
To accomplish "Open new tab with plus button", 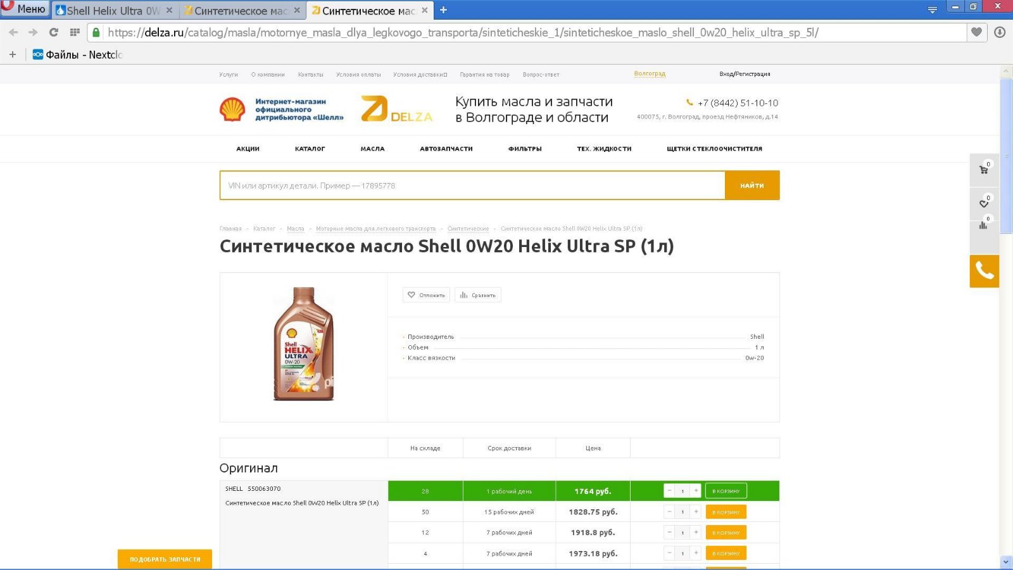I will click(x=443, y=10).
